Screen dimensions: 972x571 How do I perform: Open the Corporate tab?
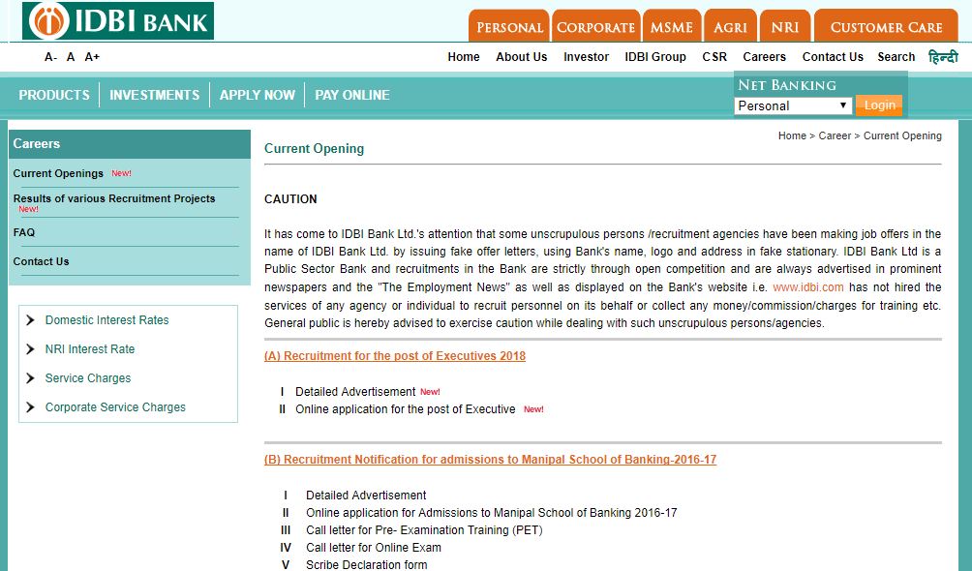595,27
